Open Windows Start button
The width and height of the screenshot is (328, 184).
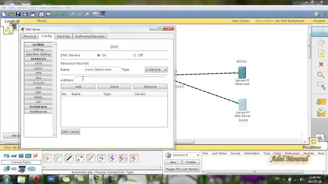[x=7, y=179]
